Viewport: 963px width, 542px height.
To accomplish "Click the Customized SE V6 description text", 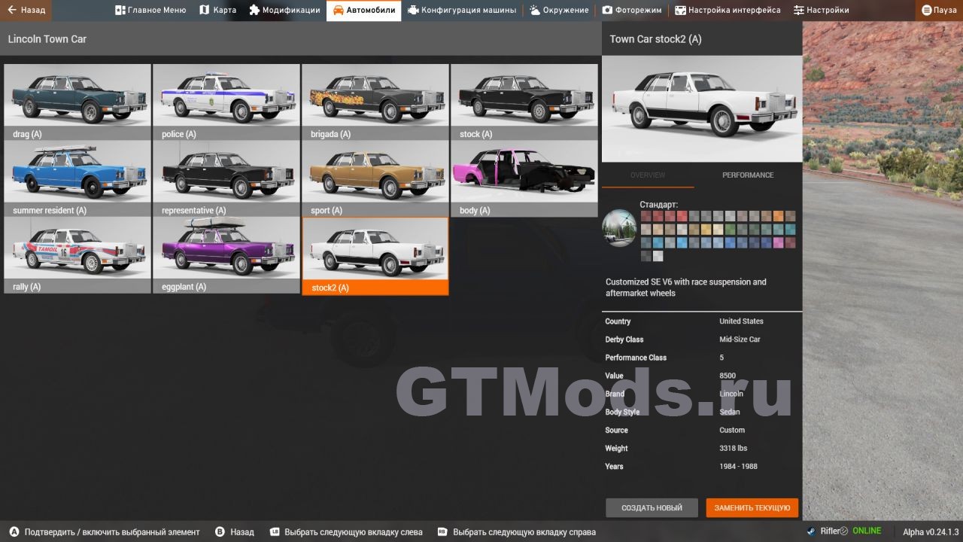I will tap(686, 288).
